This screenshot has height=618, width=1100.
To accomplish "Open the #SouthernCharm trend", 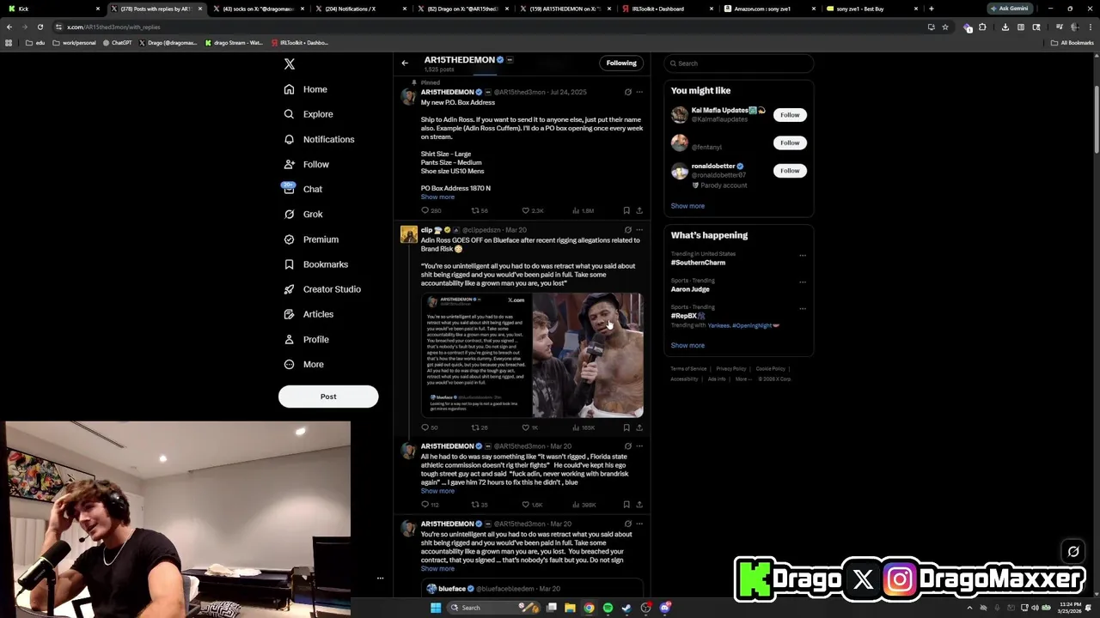I will tap(698, 263).
